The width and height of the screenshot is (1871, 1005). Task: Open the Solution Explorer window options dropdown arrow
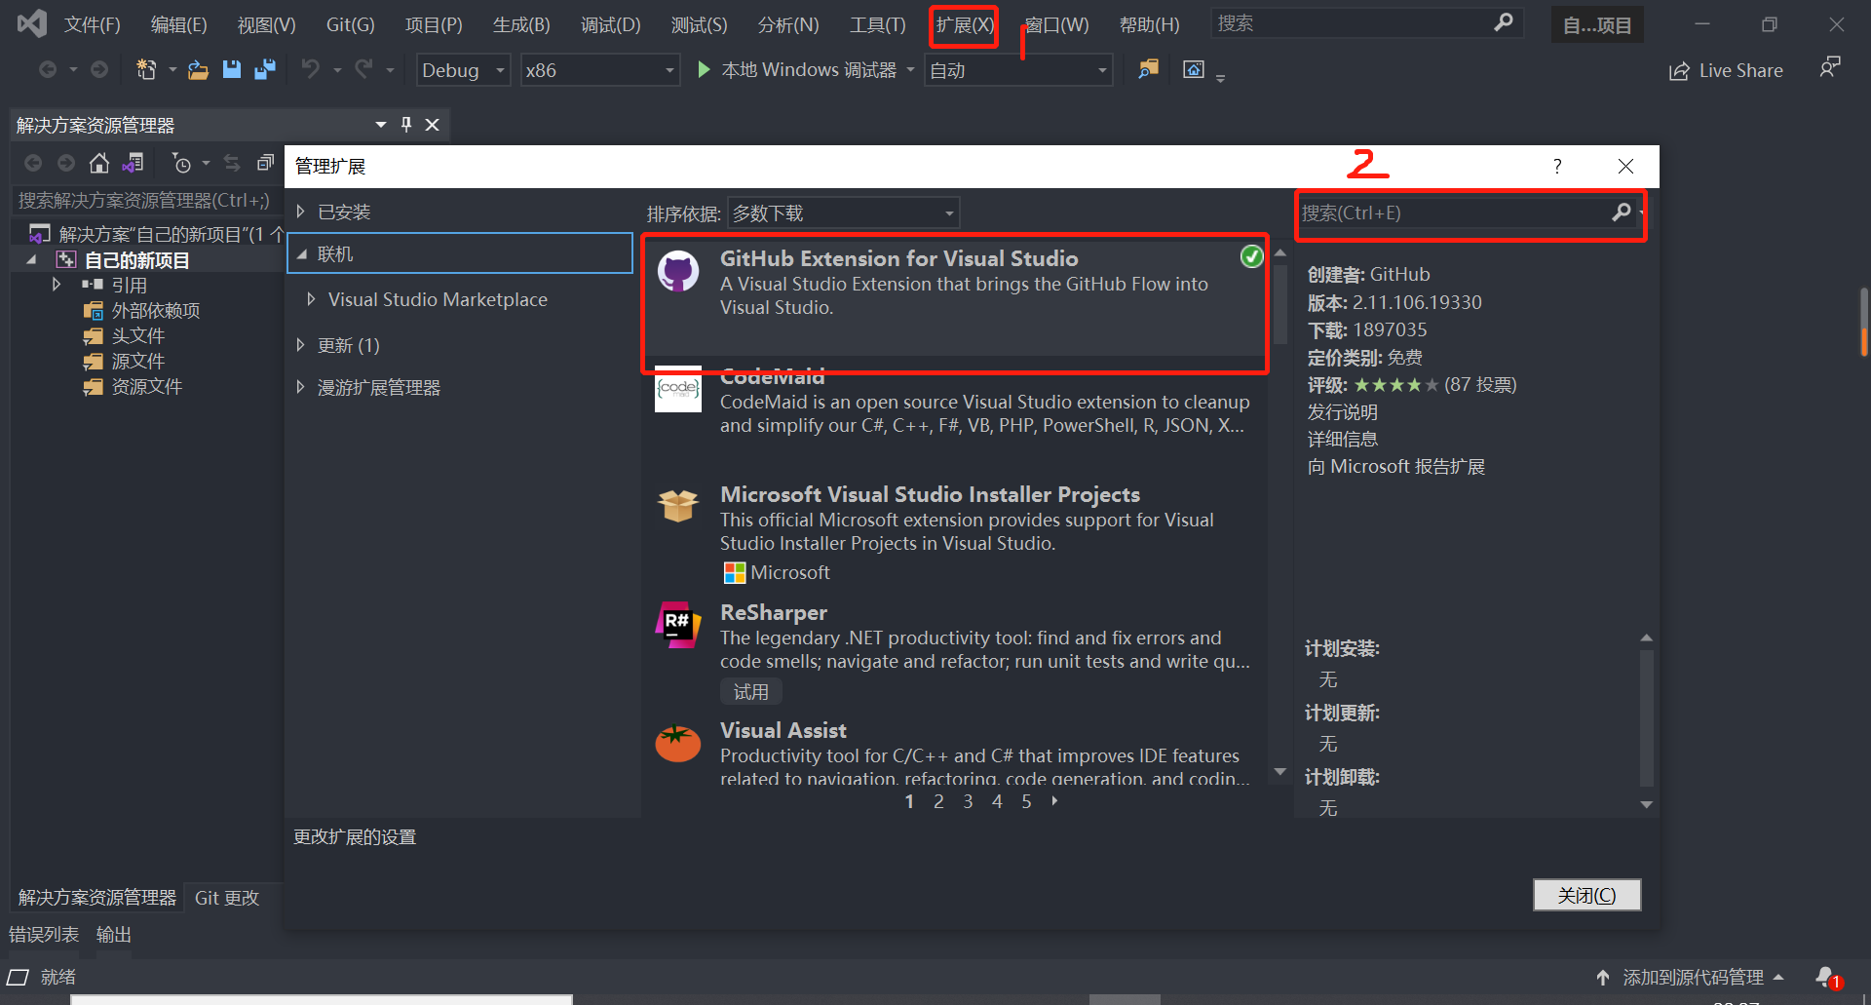380,124
